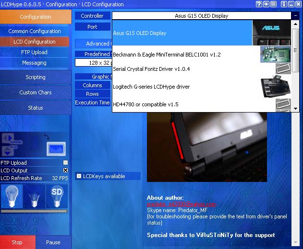
Task: Click the Logitech keyboard thumbnail
Action: pyautogui.click(x=275, y=87)
